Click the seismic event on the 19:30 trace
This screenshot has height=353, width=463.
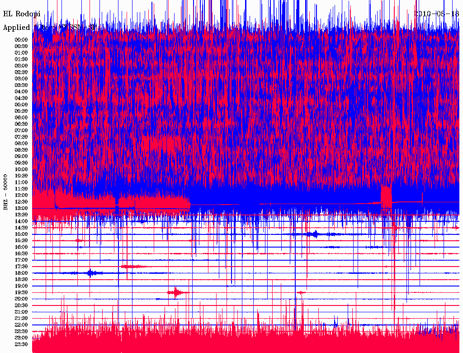(177, 293)
